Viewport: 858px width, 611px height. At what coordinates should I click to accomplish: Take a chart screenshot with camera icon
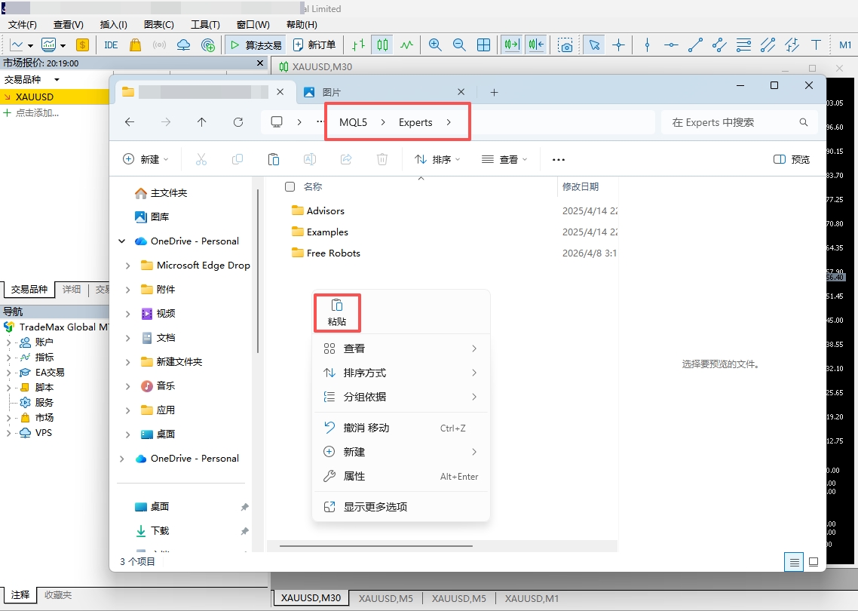click(x=565, y=45)
